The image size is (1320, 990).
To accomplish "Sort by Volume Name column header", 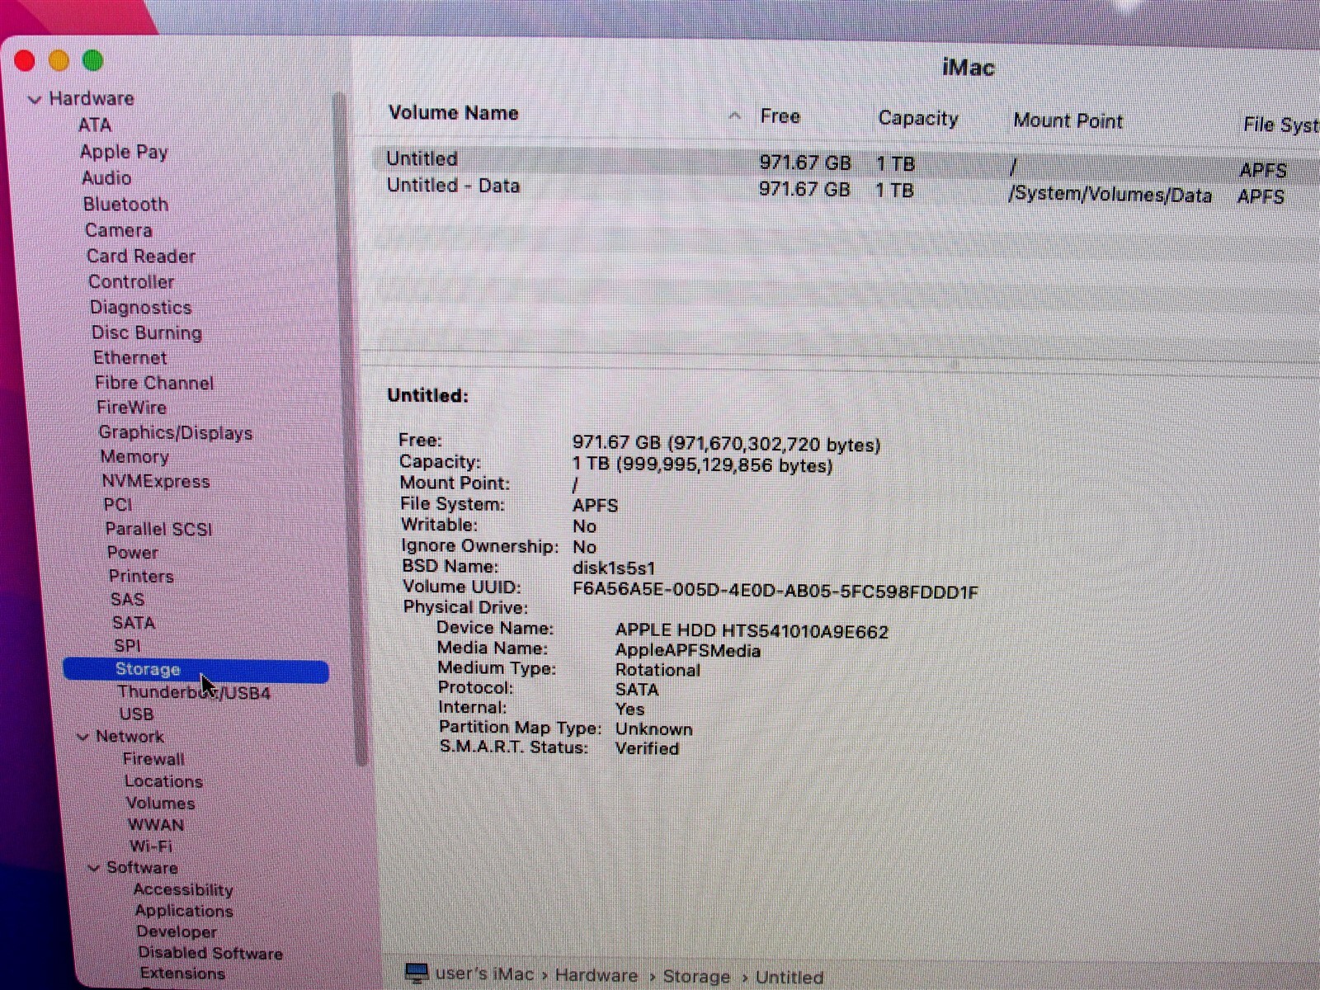I will pos(454,113).
